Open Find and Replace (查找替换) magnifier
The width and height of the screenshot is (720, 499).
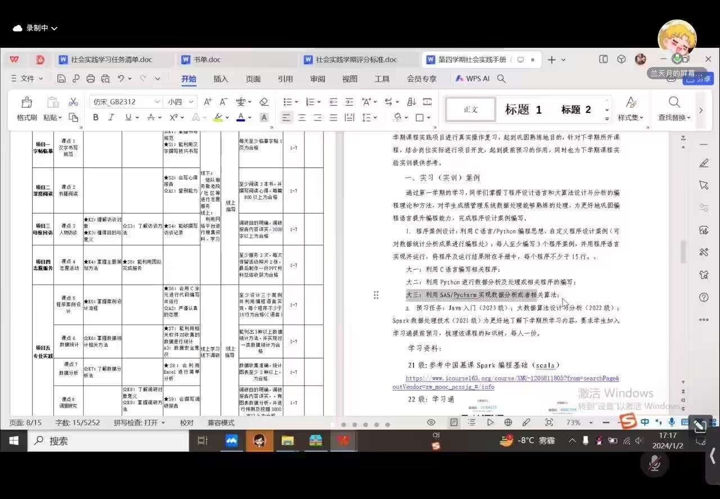pos(674,103)
